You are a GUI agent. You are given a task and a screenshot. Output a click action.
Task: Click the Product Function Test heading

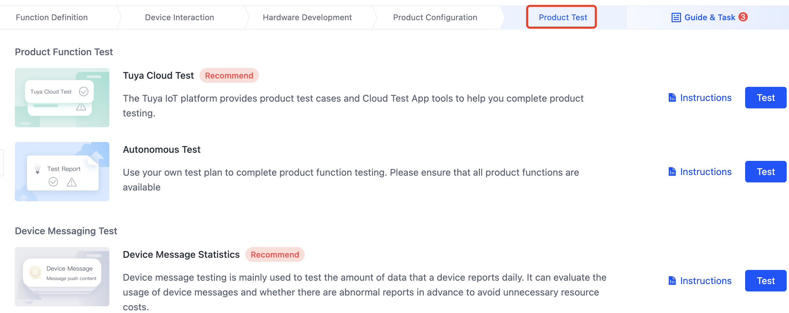[64, 52]
